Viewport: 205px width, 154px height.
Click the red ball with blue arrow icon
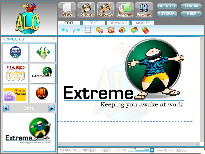(x=122, y=30)
